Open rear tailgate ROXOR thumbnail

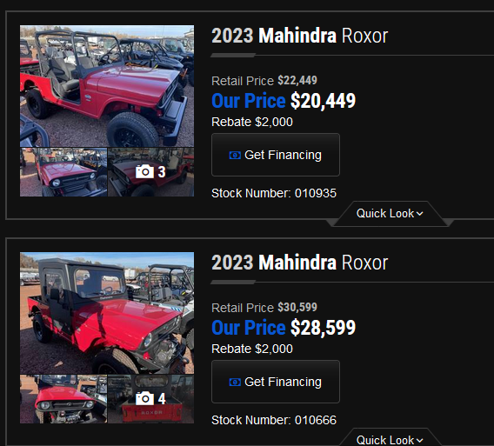151,399
